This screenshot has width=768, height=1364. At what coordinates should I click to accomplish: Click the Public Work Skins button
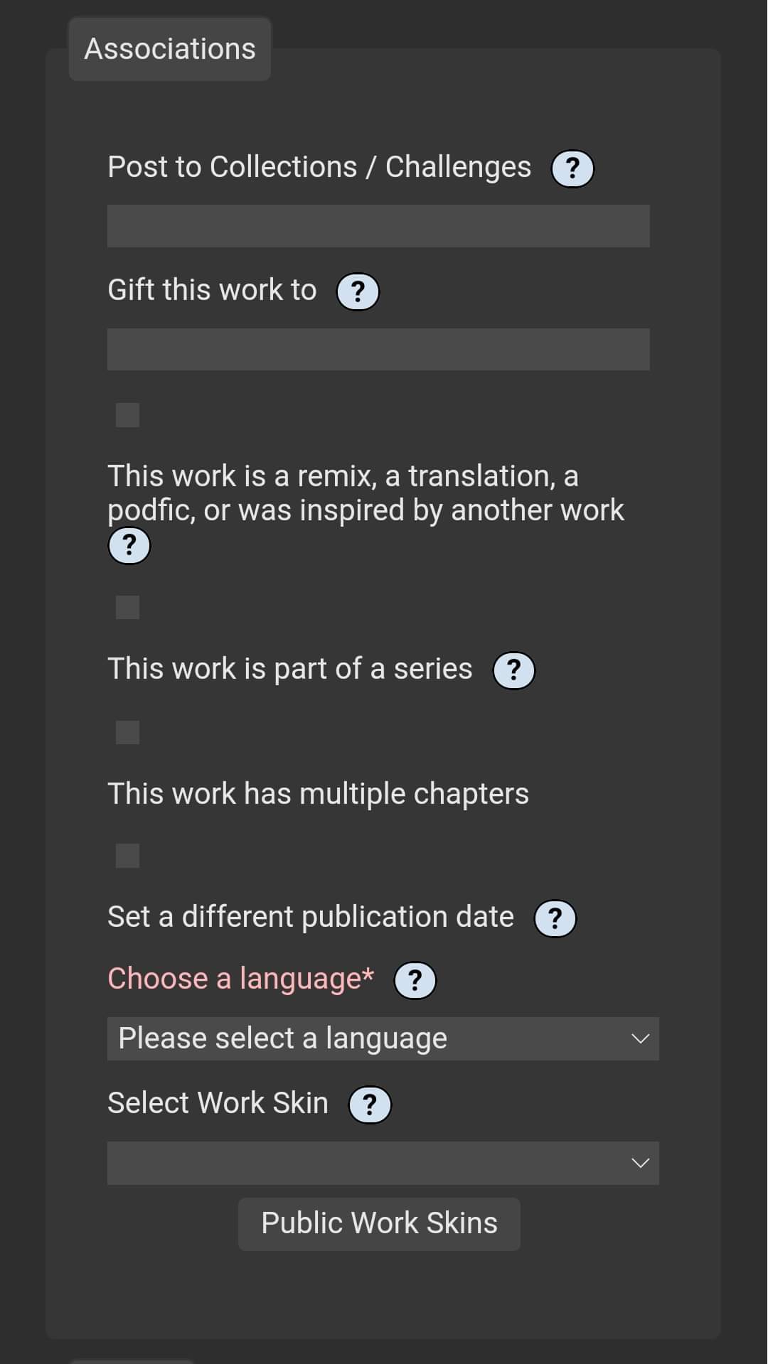point(378,1223)
